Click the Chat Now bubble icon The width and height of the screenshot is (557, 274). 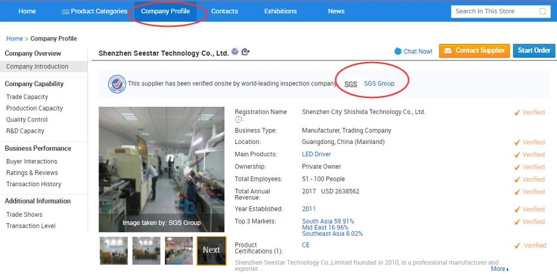398,51
